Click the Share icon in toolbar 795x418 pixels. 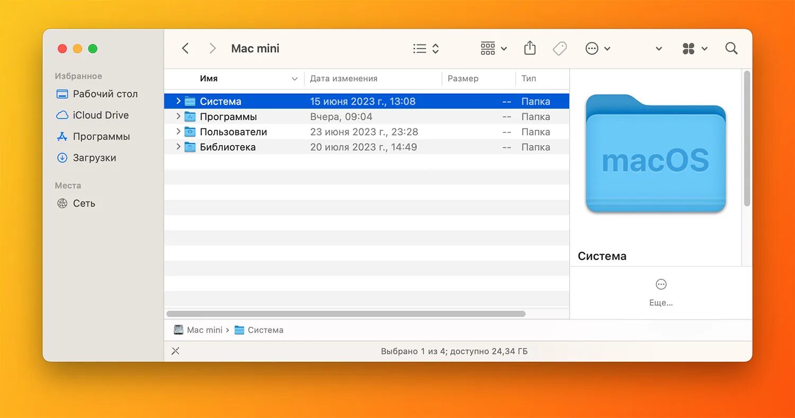(x=530, y=48)
